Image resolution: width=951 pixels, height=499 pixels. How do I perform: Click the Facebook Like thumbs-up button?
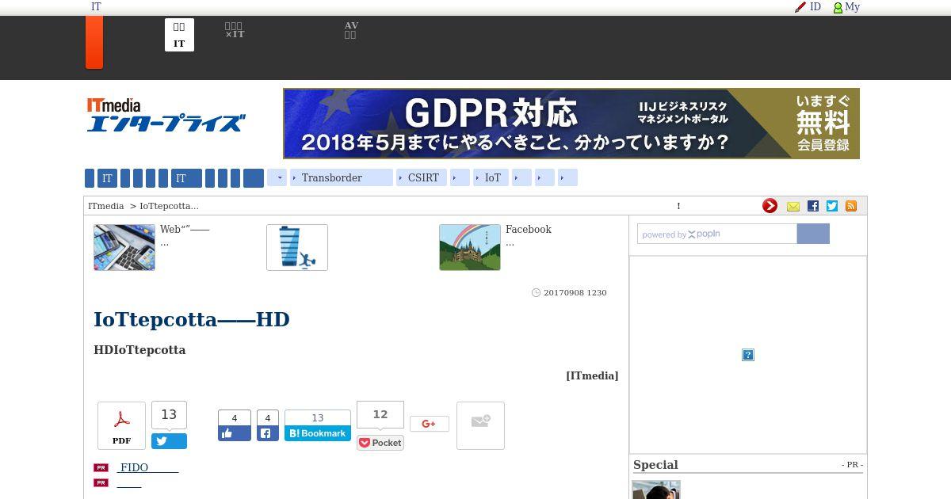pyautogui.click(x=235, y=433)
